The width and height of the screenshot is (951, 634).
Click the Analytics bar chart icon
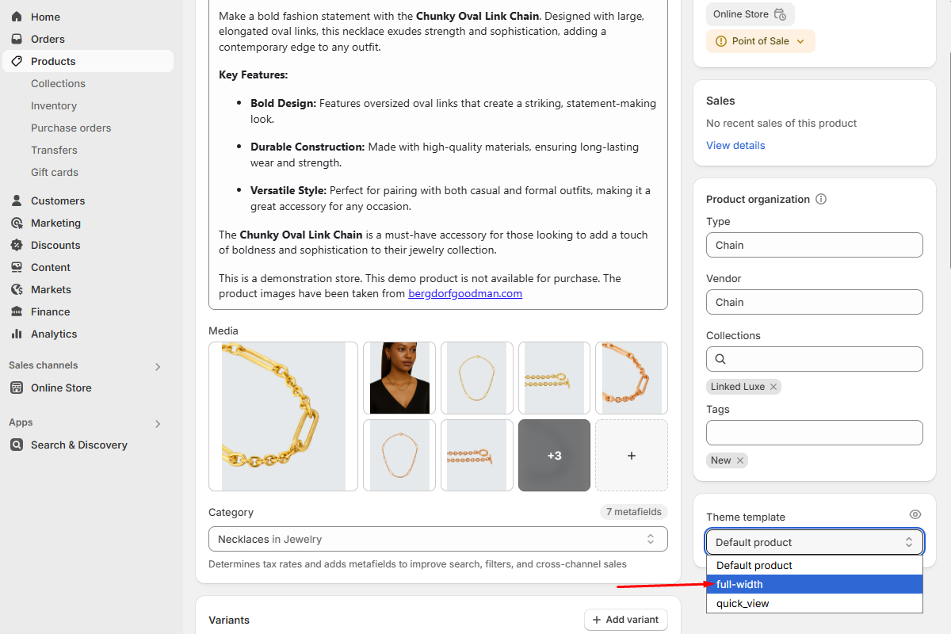(x=17, y=334)
